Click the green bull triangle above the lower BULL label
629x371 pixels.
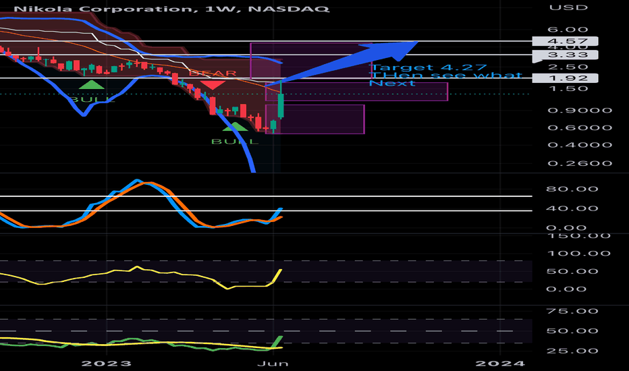(235, 127)
